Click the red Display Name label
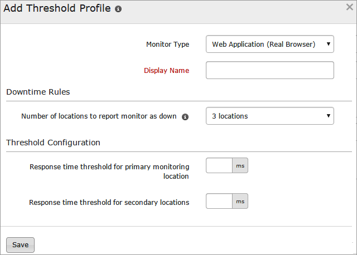This screenshot has height=255, width=357. click(166, 70)
